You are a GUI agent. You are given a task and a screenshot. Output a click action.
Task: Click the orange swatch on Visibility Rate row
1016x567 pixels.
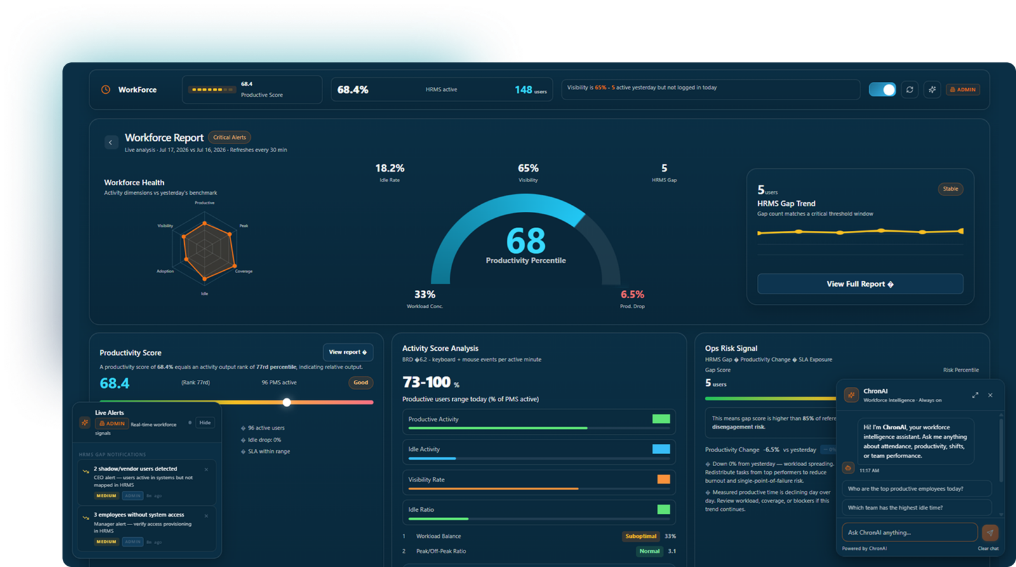pyautogui.click(x=664, y=479)
